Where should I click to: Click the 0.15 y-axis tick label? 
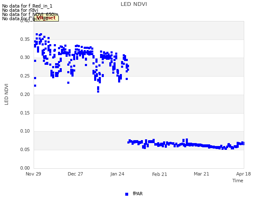25,113
